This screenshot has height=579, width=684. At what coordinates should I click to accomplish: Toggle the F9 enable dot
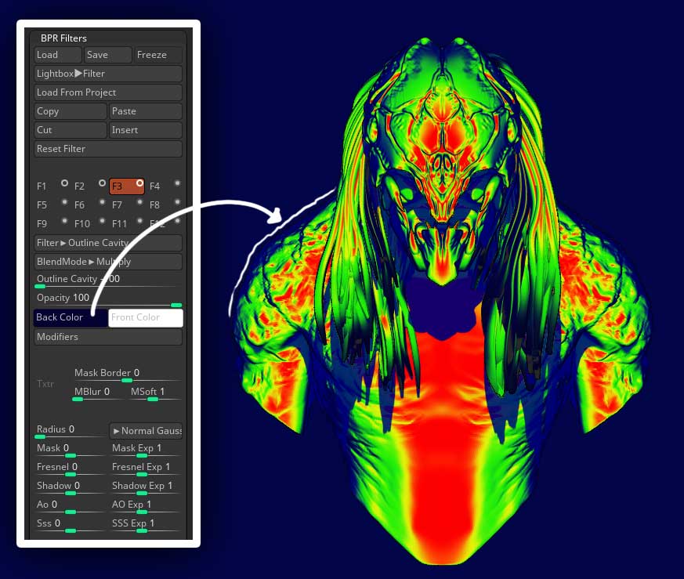click(64, 221)
